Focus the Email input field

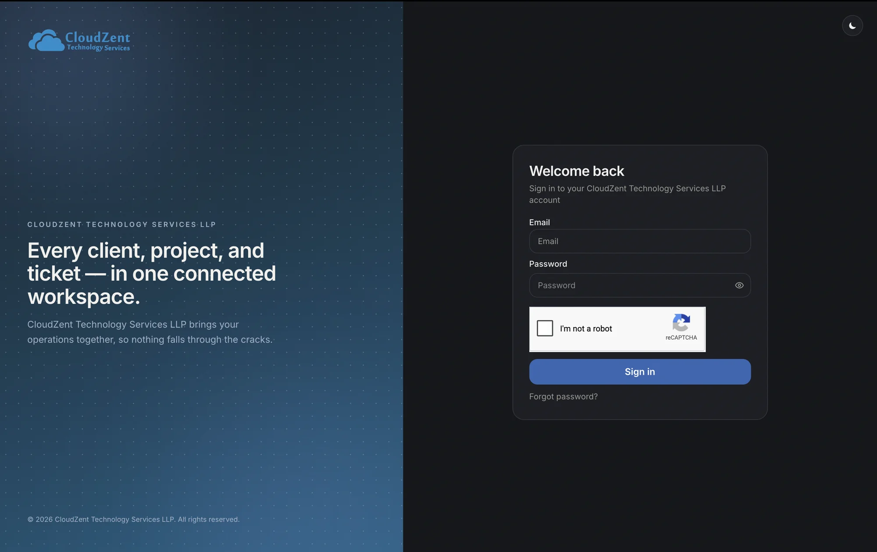(640, 241)
